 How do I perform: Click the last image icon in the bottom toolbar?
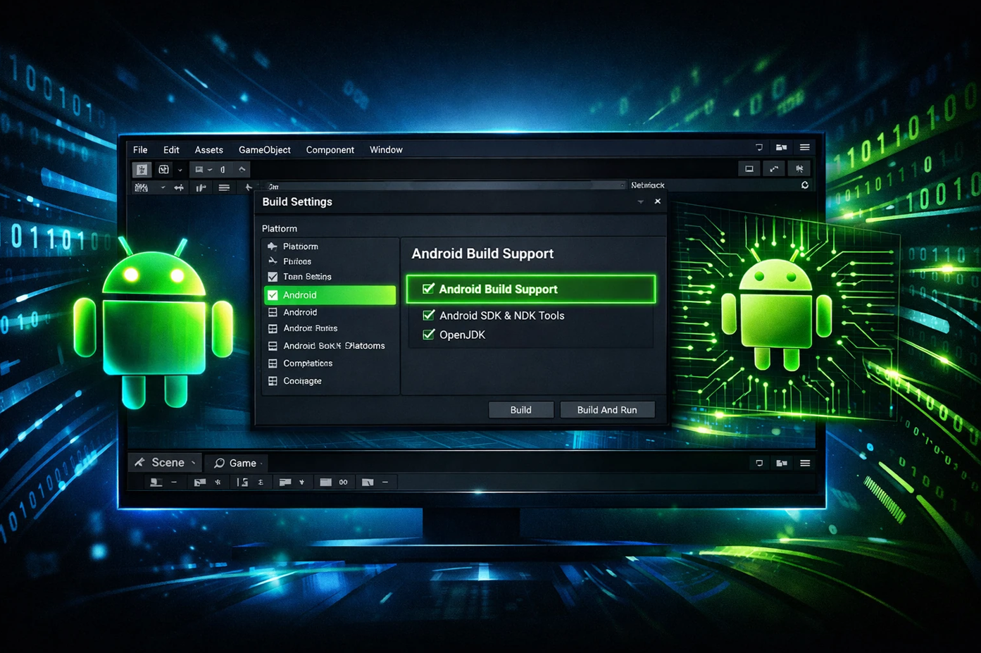[x=368, y=483]
